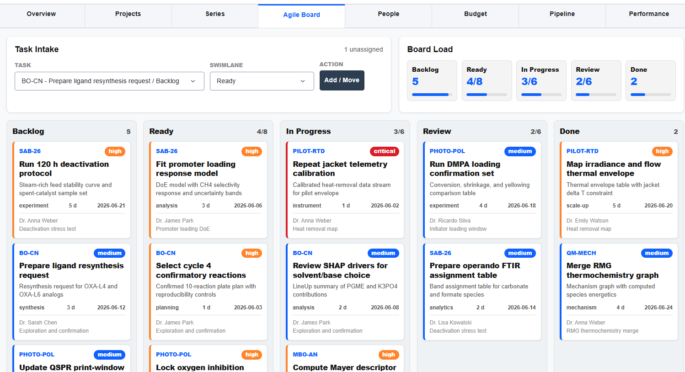Click the Board Load heading
Viewport: 685px width, 372px height.
[430, 49]
